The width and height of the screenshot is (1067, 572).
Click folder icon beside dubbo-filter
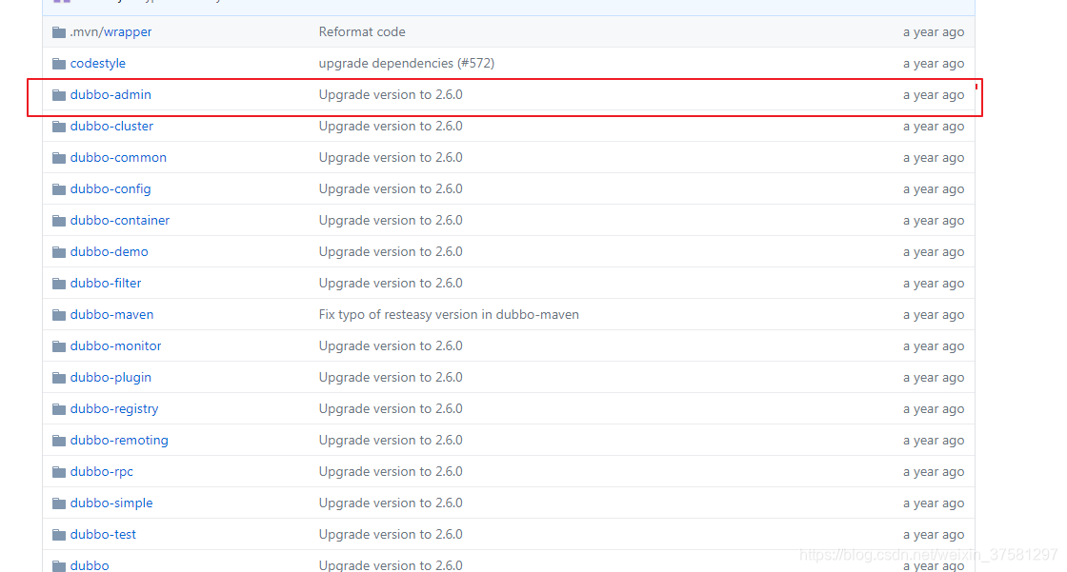pyautogui.click(x=59, y=283)
